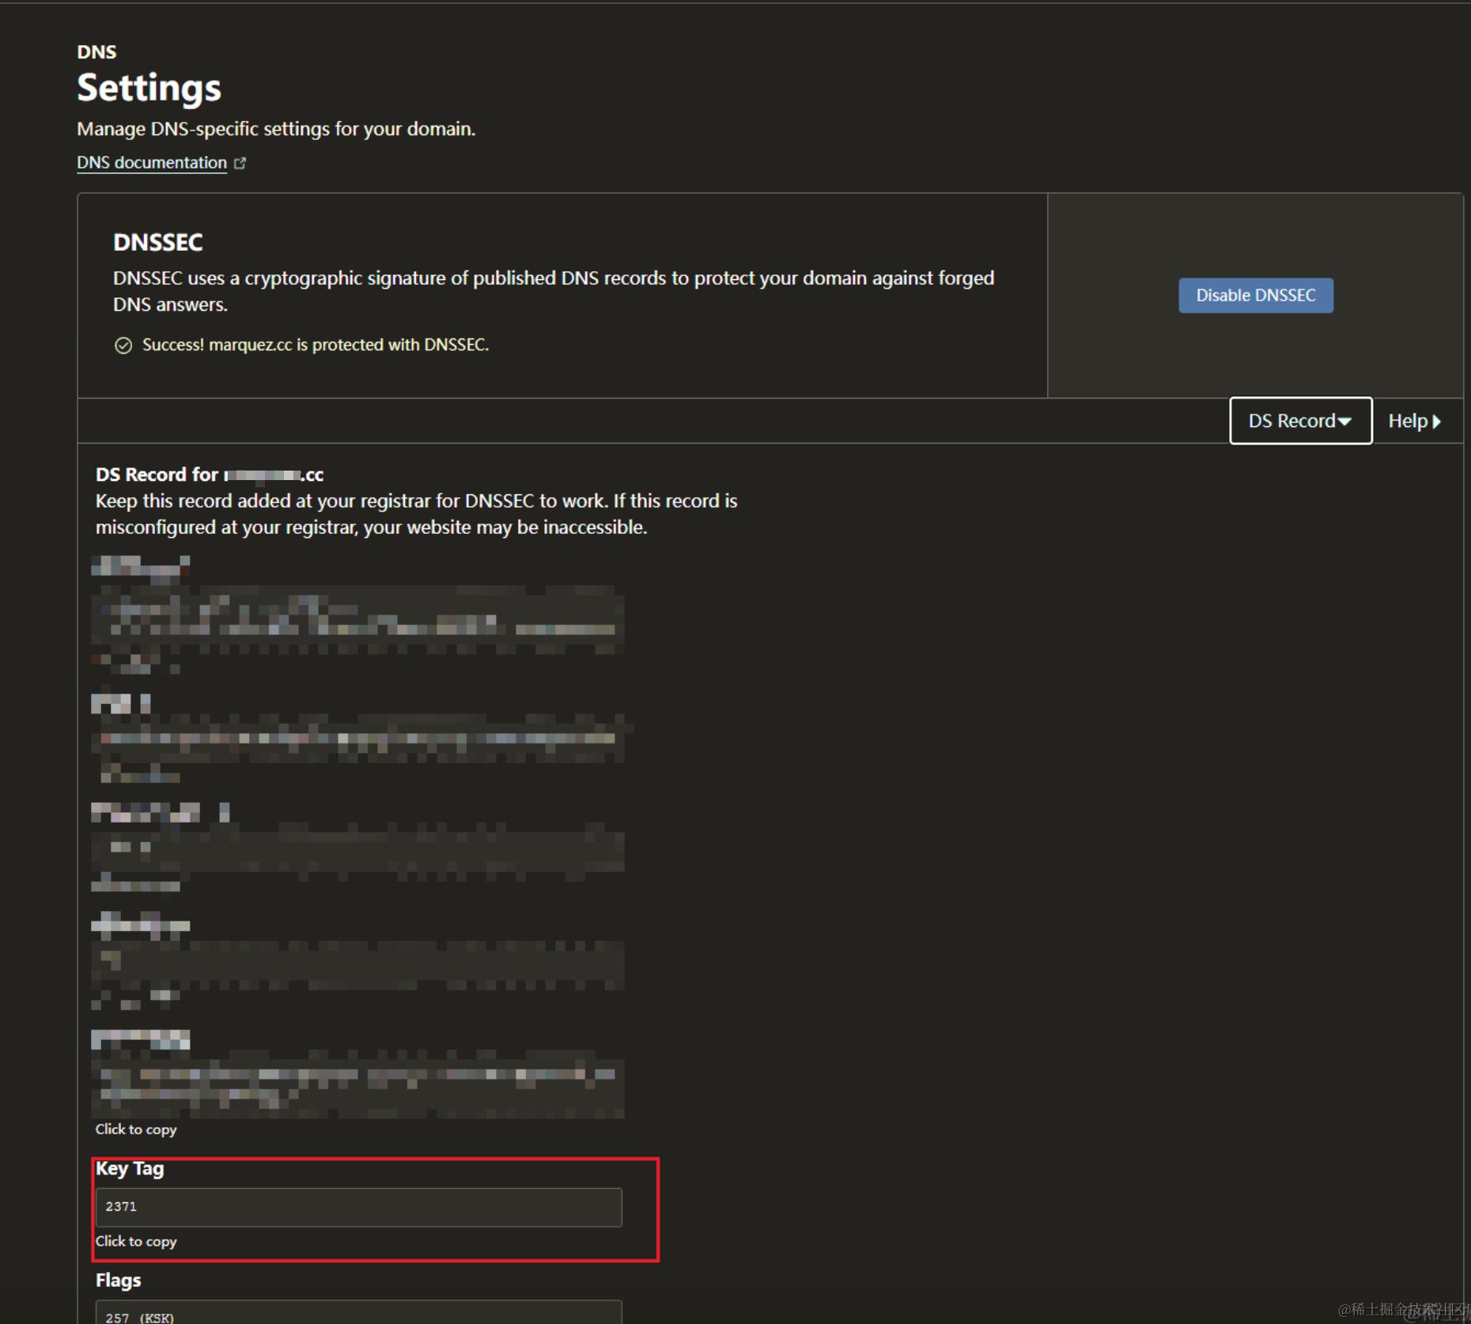Open the DNS documentation link
This screenshot has width=1471, height=1324.
pos(152,163)
